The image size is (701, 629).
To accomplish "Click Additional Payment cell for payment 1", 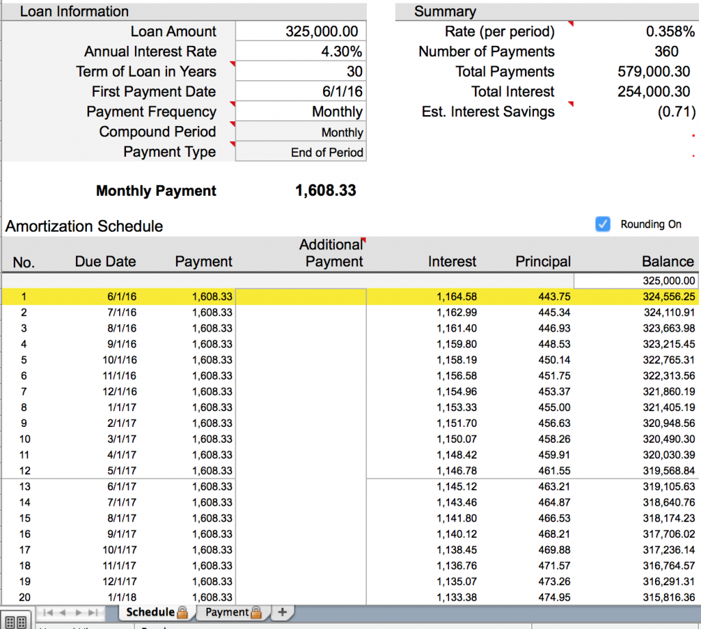I will click(x=301, y=297).
